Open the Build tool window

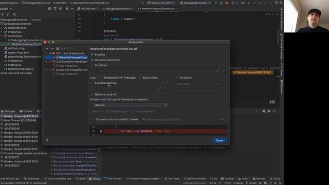click(x=80, y=179)
